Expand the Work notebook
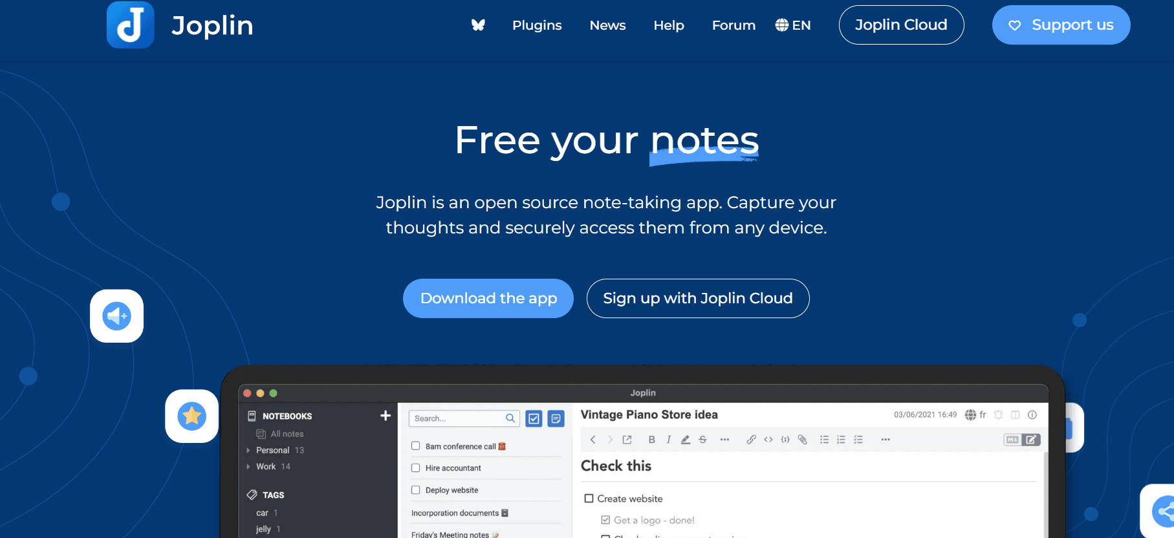Image resolution: width=1174 pixels, height=538 pixels. point(248,467)
